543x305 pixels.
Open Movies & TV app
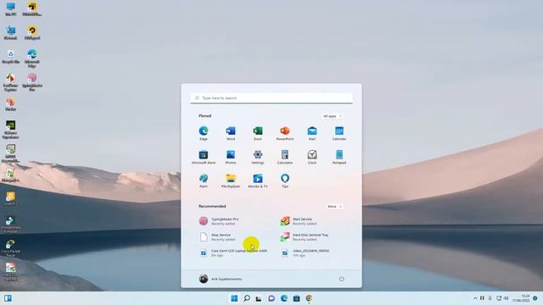click(258, 180)
